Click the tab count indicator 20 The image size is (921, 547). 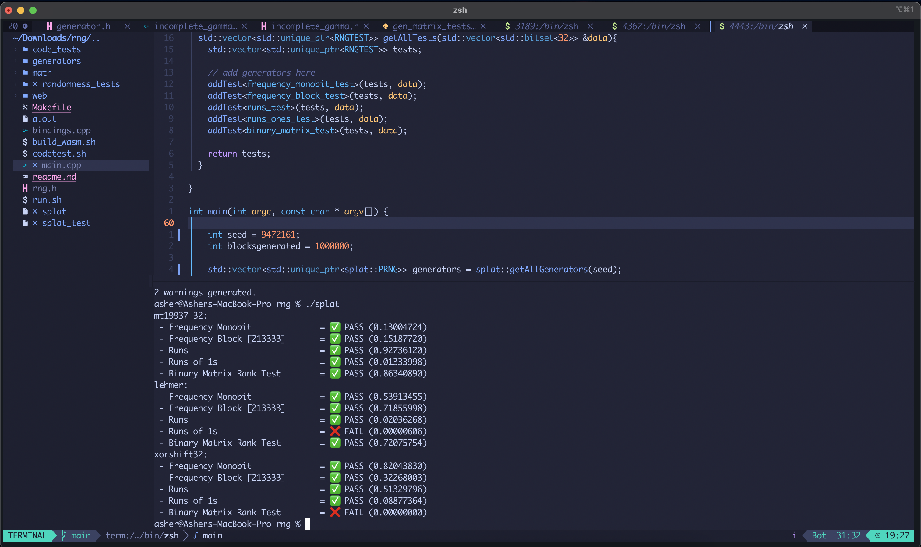click(13, 26)
